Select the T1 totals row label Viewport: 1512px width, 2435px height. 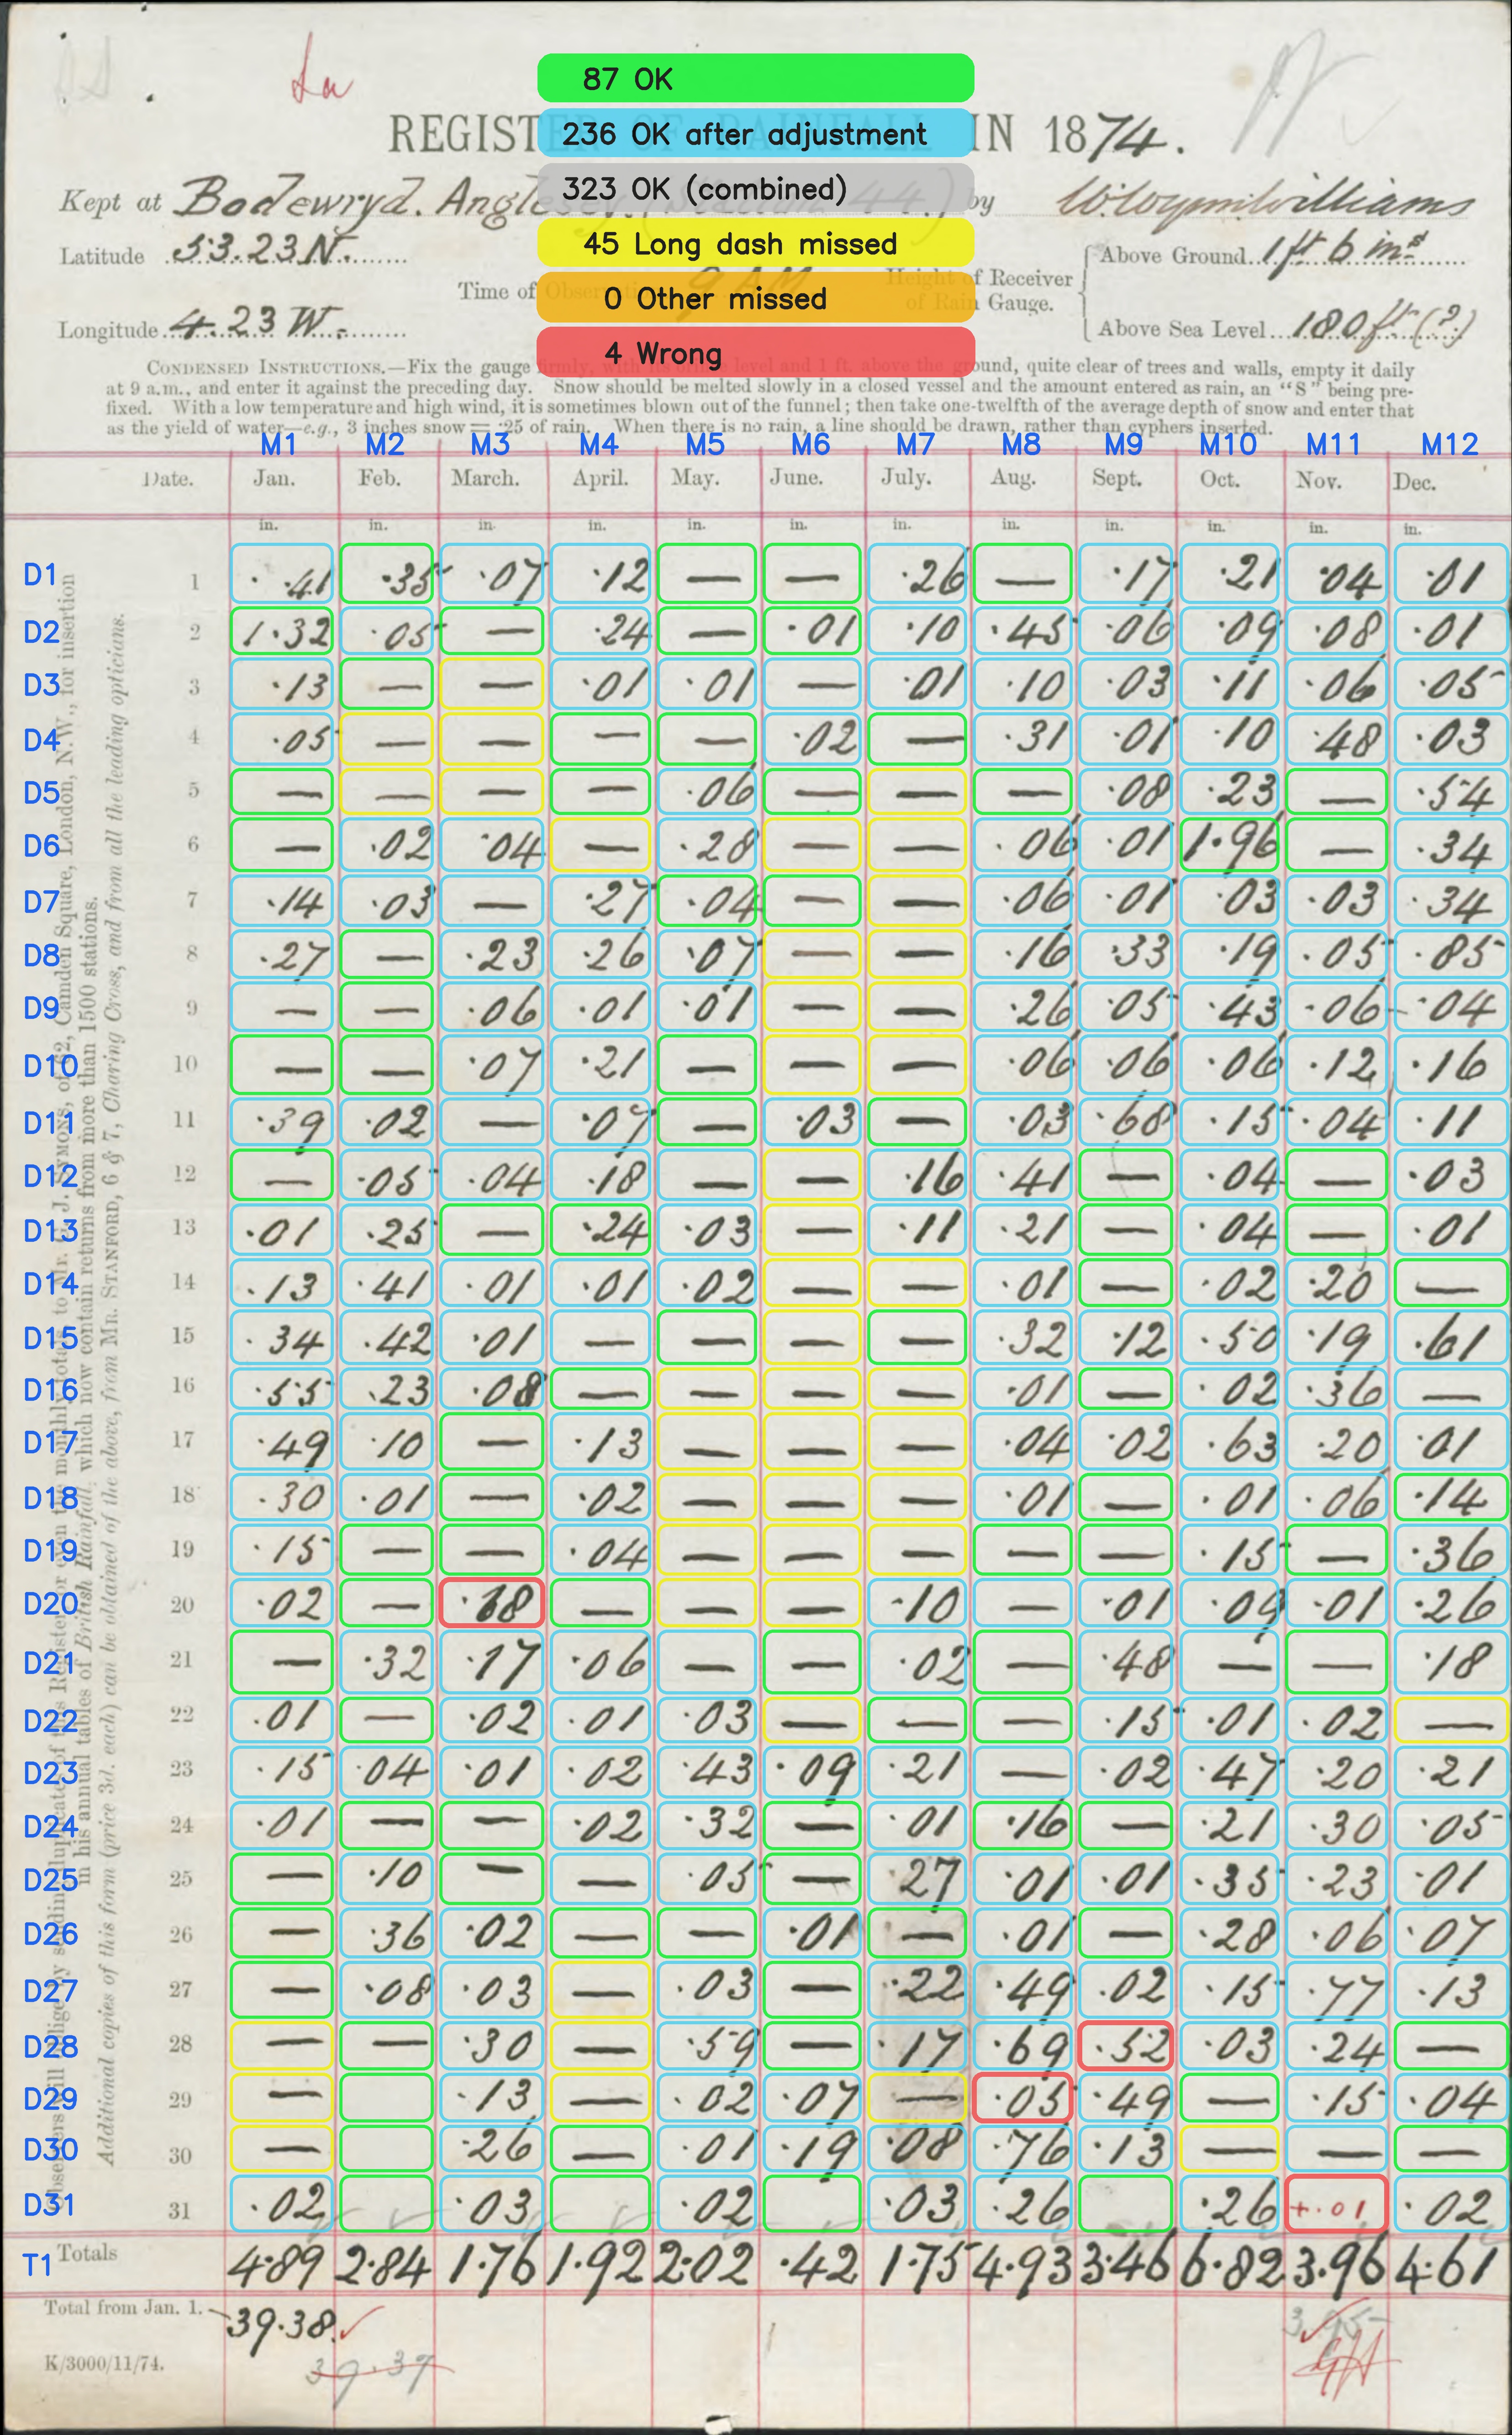37,2264
